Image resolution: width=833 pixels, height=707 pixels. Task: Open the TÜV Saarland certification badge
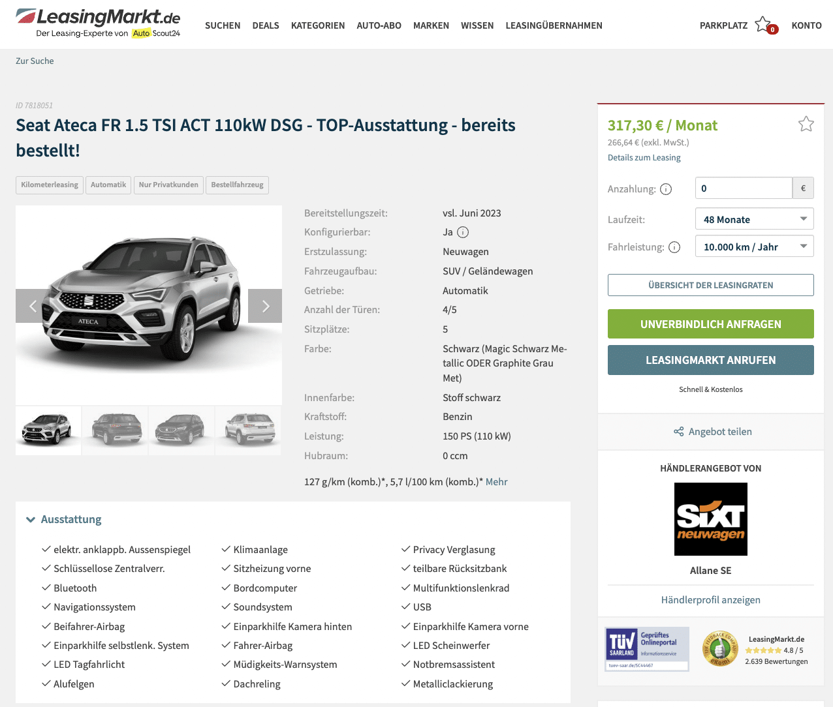[647, 649]
